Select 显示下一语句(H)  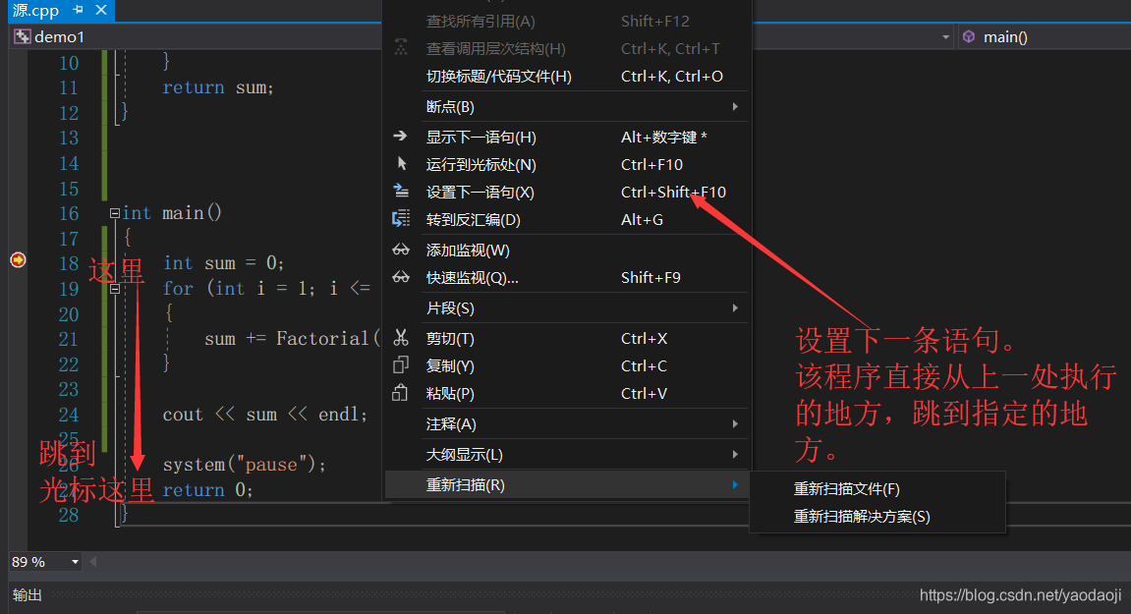point(567,138)
